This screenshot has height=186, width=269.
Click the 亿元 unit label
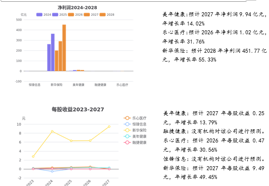pyautogui.click(x=24, y=15)
